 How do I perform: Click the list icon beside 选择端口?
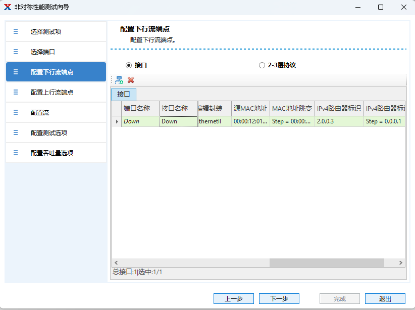(16, 52)
